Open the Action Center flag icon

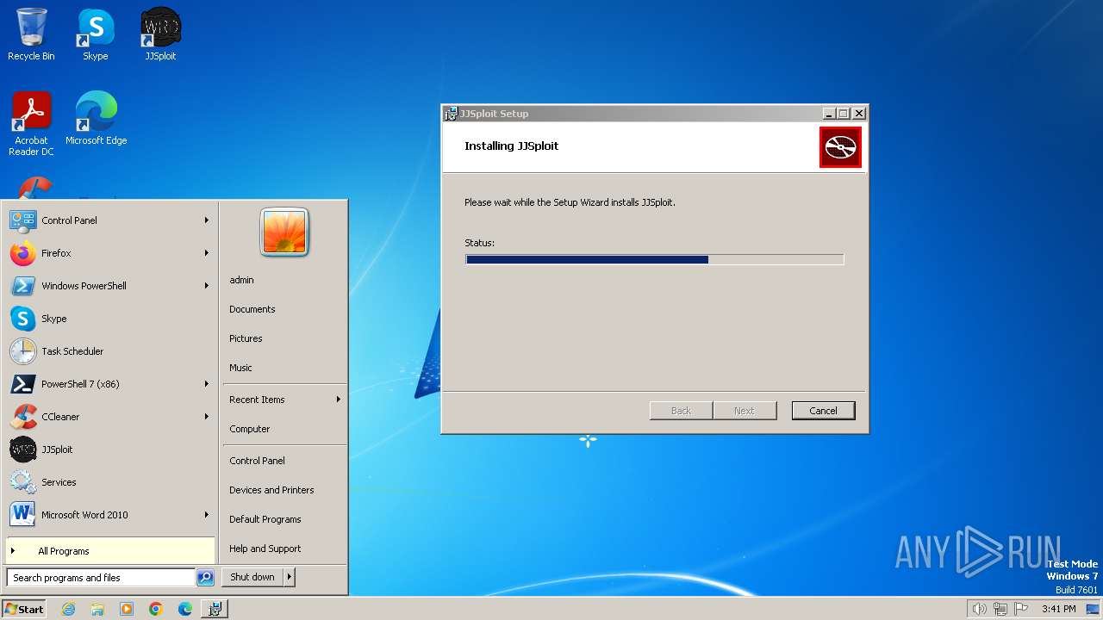point(1021,609)
